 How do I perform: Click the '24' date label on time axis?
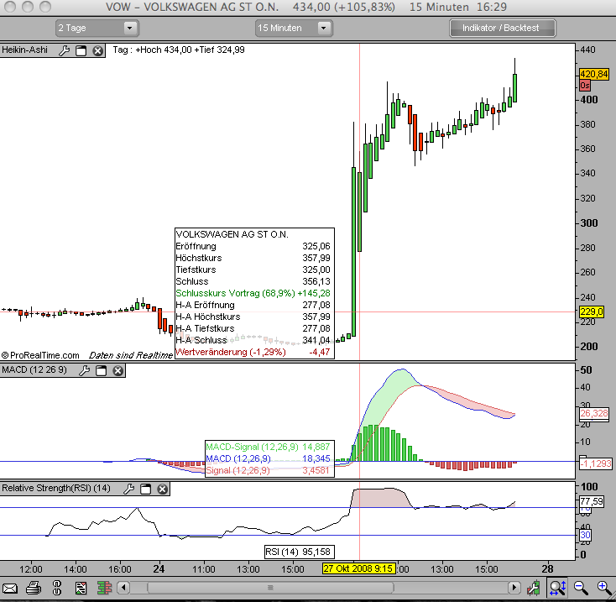[x=159, y=569]
